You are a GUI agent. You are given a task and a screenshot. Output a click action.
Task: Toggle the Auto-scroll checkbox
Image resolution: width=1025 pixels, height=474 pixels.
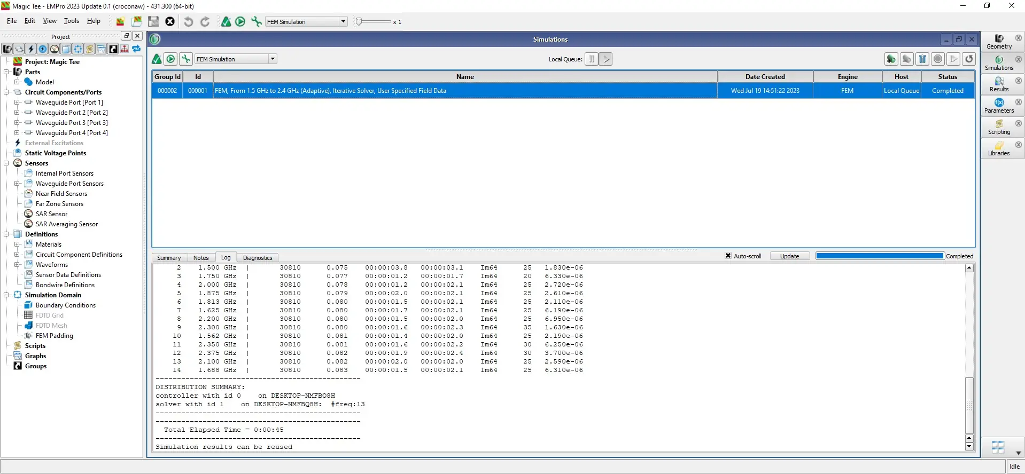728,256
